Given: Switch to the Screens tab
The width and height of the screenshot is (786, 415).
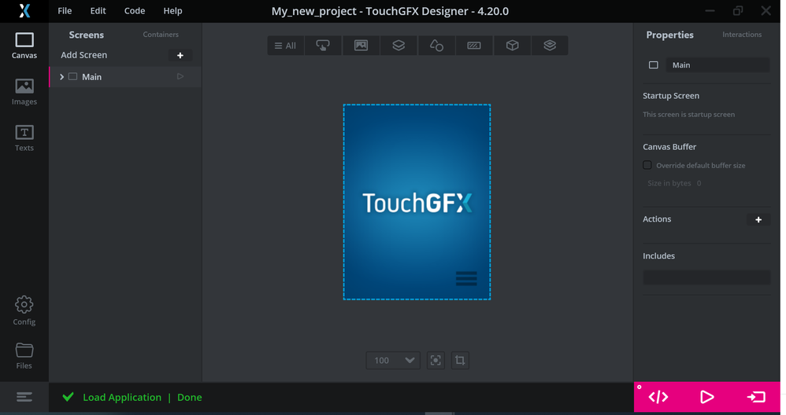Looking at the screenshot, I should [x=86, y=35].
